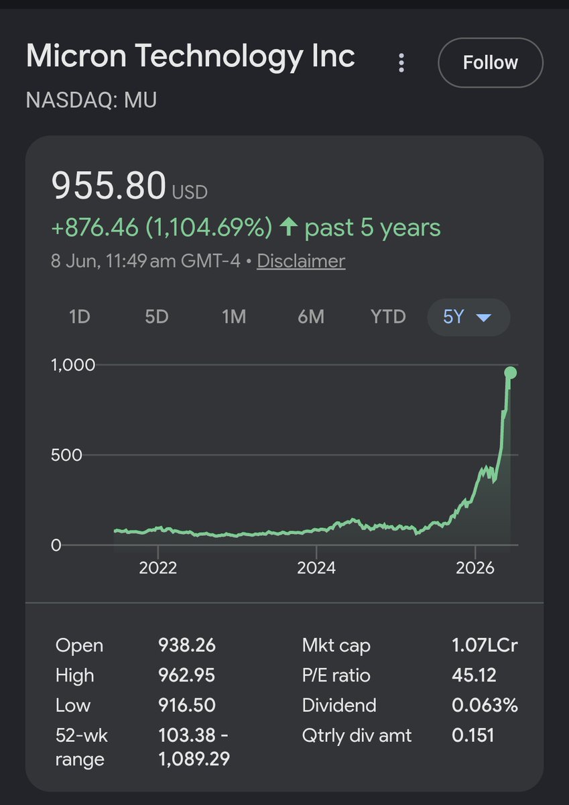This screenshot has height=805, width=569.
Task: Show the YTD chart range
Action: pos(389,317)
